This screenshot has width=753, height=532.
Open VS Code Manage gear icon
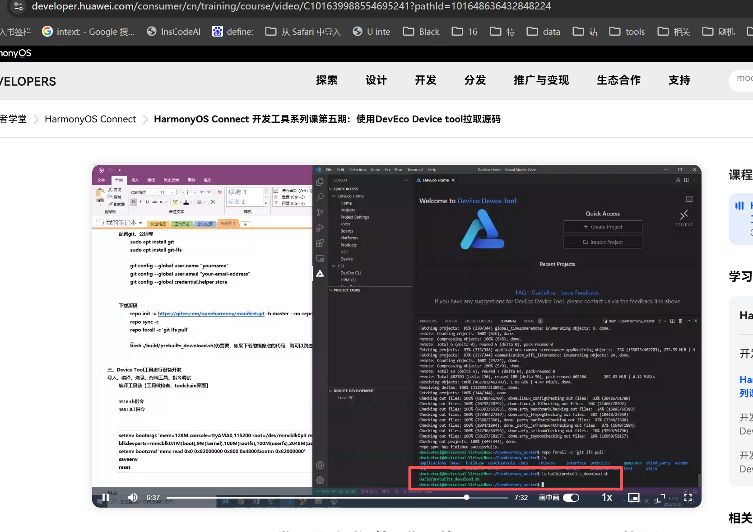click(320, 480)
